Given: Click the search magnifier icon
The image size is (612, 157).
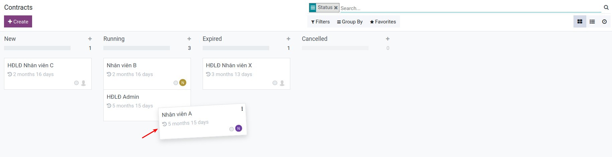Looking at the screenshot, I should [606, 7].
